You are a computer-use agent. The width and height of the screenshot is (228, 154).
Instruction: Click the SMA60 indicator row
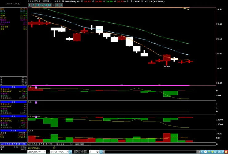pyautogui.click(x=13, y=16)
